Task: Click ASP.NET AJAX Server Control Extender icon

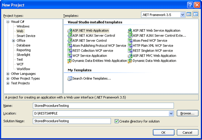Action: pyautogui.click(x=130, y=36)
